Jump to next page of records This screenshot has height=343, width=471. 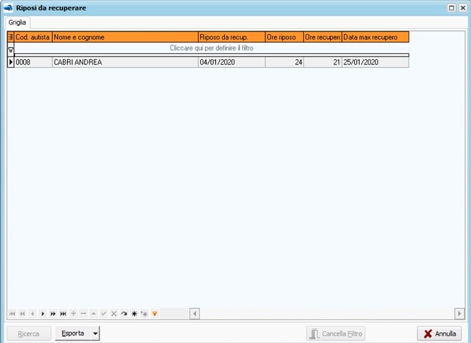click(x=53, y=314)
